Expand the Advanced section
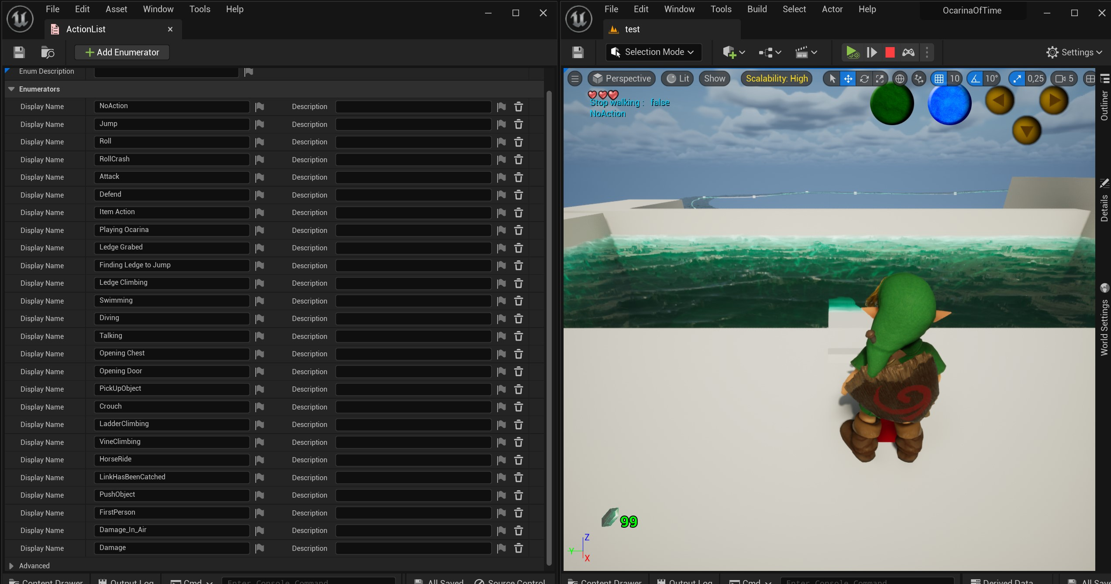This screenshot has height=584, width=1111. click(11, 566)
